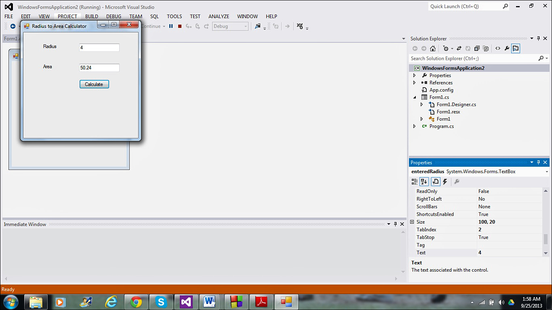The width and height of the screenshot is (552, 310).
Task: Open Properties panel window position dropdown
Action: 532,163
